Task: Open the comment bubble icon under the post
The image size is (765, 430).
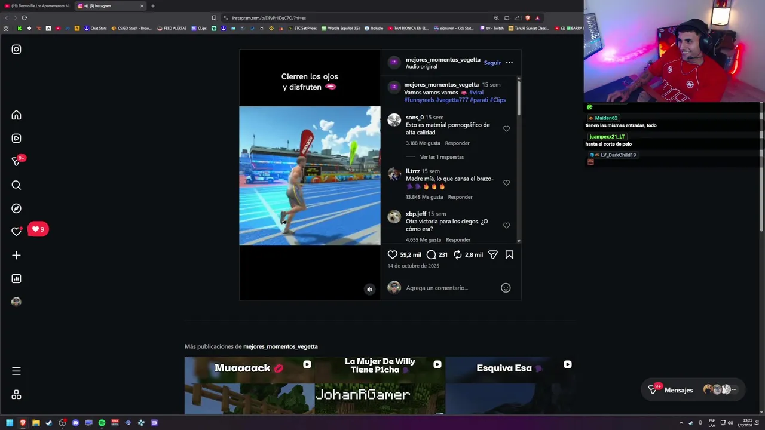Action: (431, 254)
